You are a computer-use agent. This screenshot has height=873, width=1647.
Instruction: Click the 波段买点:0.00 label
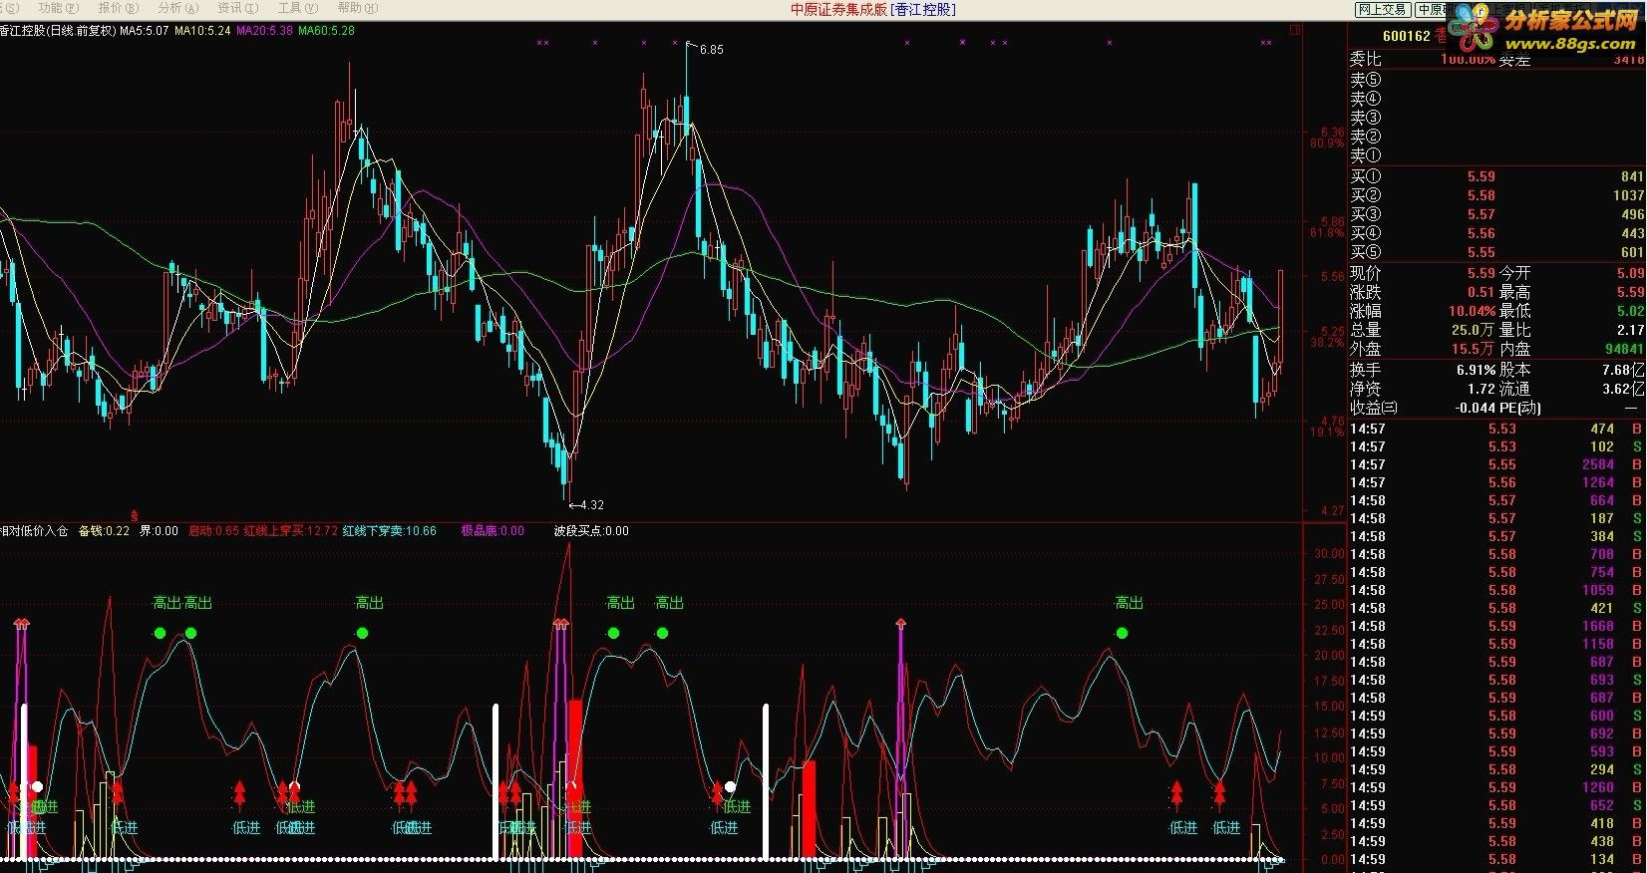click(x=591, y=531)
